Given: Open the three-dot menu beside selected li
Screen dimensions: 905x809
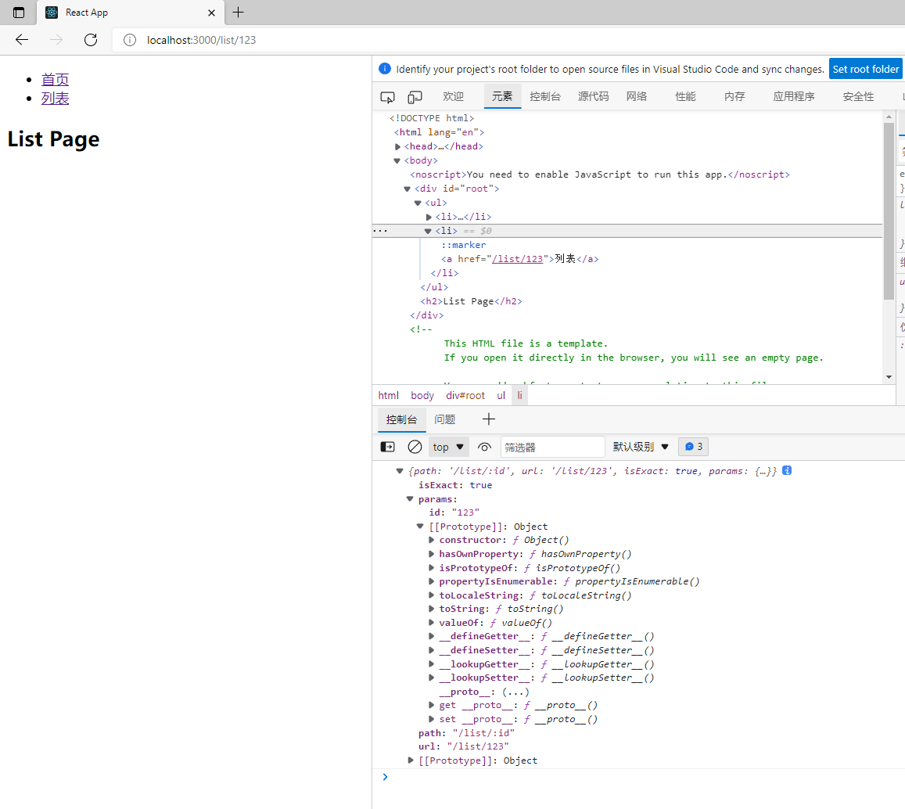Looking at the screenshot, I should [380, 231].
